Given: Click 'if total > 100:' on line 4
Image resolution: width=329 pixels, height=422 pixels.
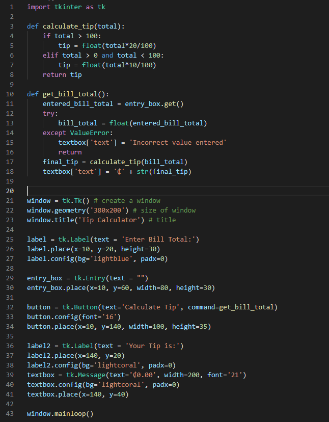Looking at the screenshot, I should pyautogui.click(x=72, y=36).
